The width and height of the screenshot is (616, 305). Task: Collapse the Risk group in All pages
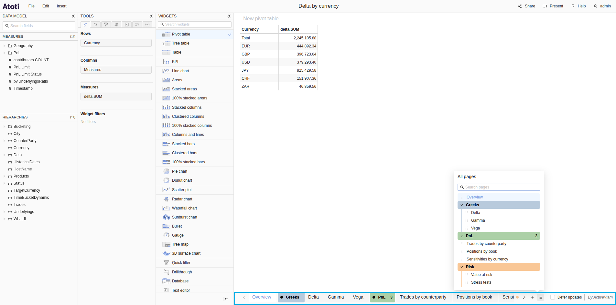point(462,267)
